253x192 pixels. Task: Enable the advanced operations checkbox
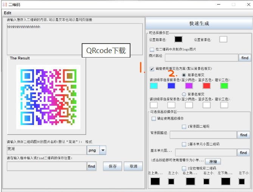(154, 119)
